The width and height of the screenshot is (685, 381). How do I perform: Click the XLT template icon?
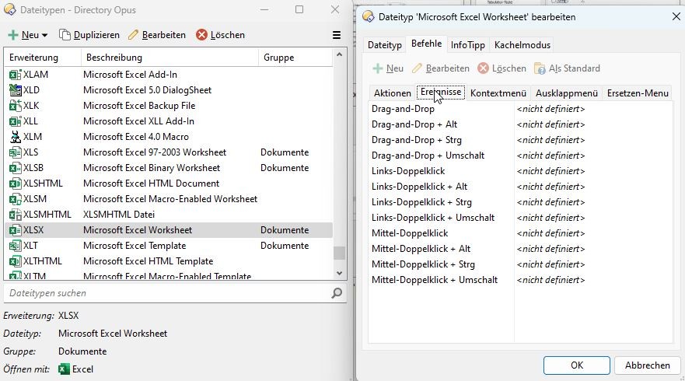(16, 246)
